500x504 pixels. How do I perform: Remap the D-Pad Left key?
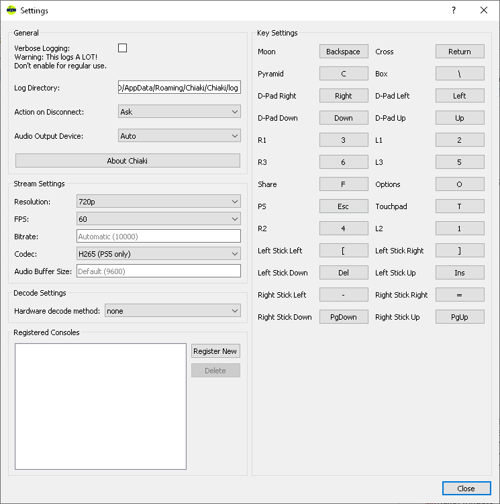click(460, 95)
